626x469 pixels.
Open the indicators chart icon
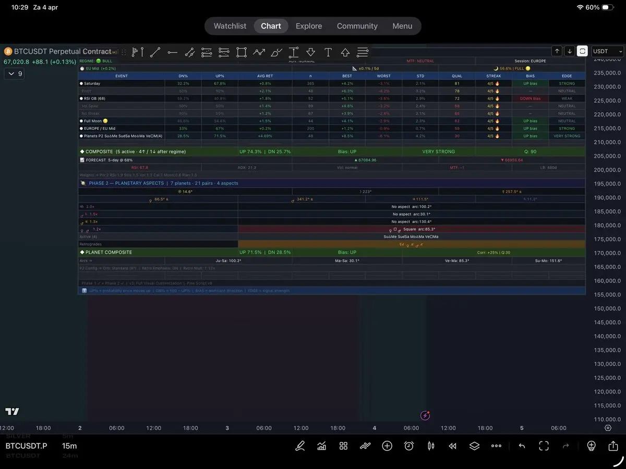[x=321, y=446]
